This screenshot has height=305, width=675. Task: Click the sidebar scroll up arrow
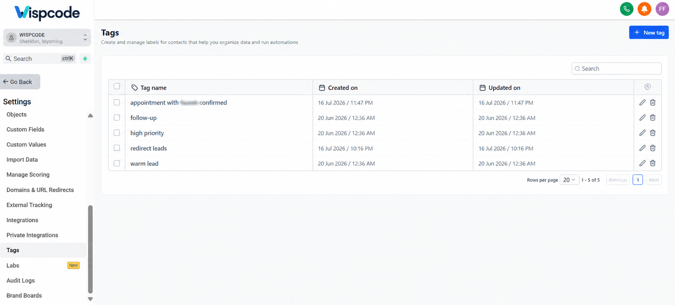coord(90,116)
